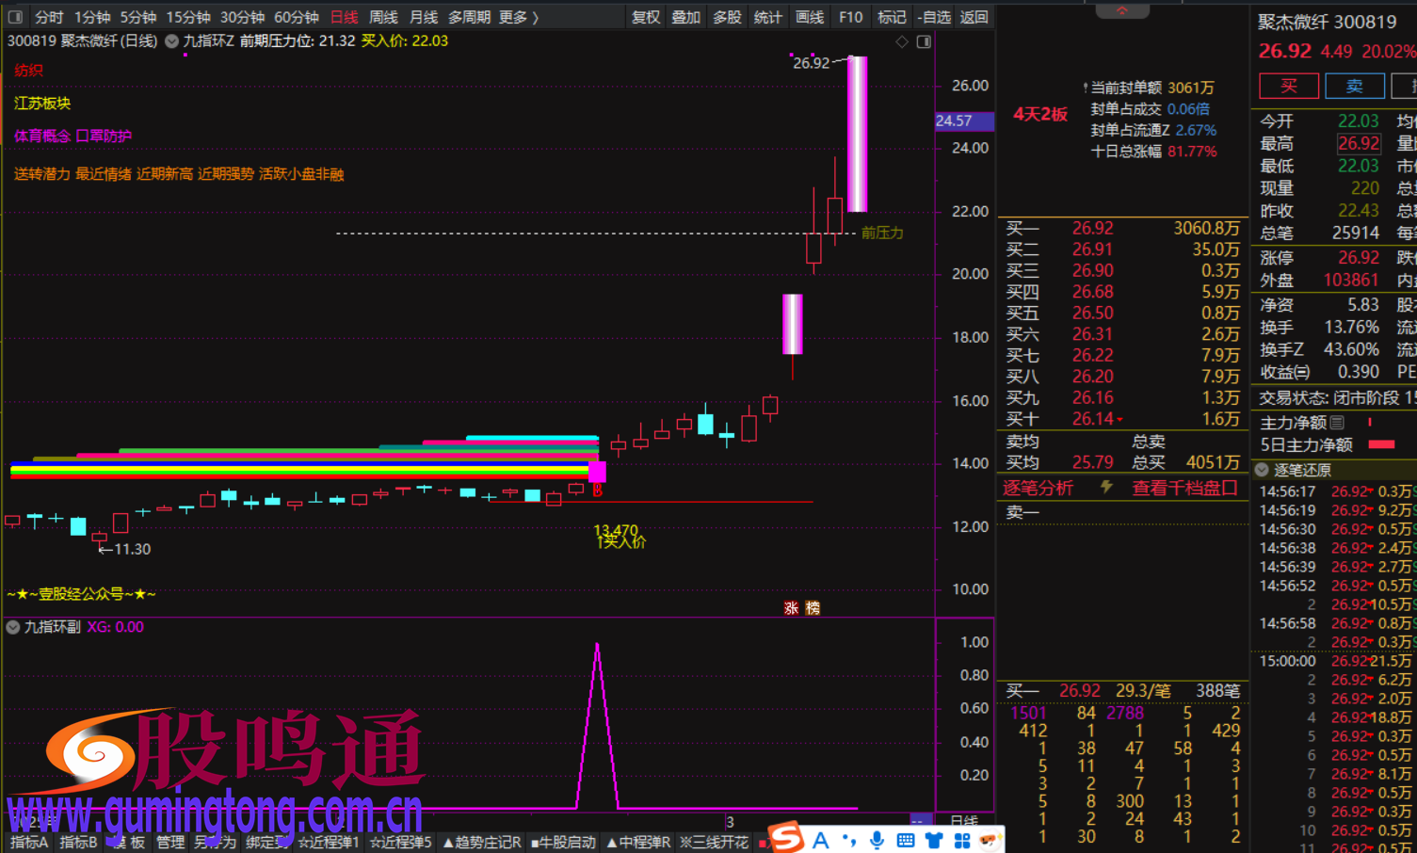Collapse the order panel with top chevron
Screen dimensions: 1417x853
pos(1121,11)
